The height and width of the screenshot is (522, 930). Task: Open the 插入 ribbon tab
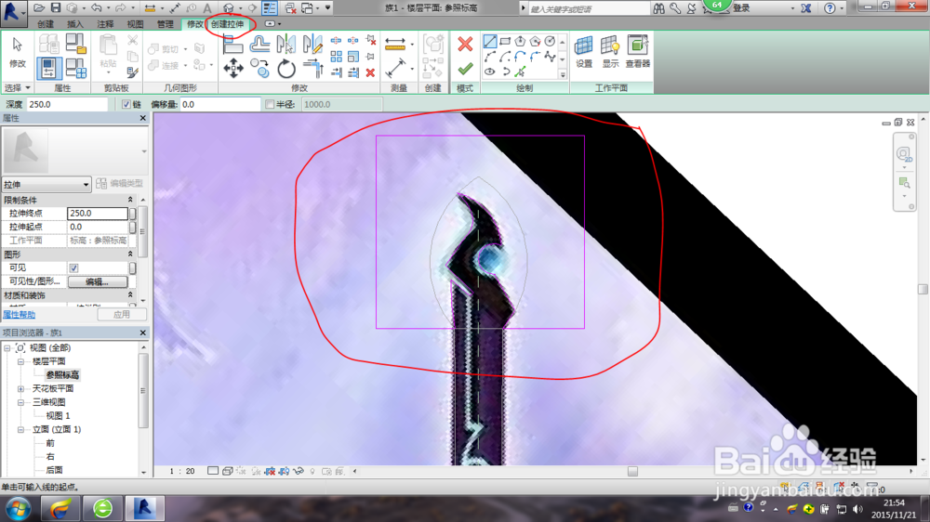(75, 24)
